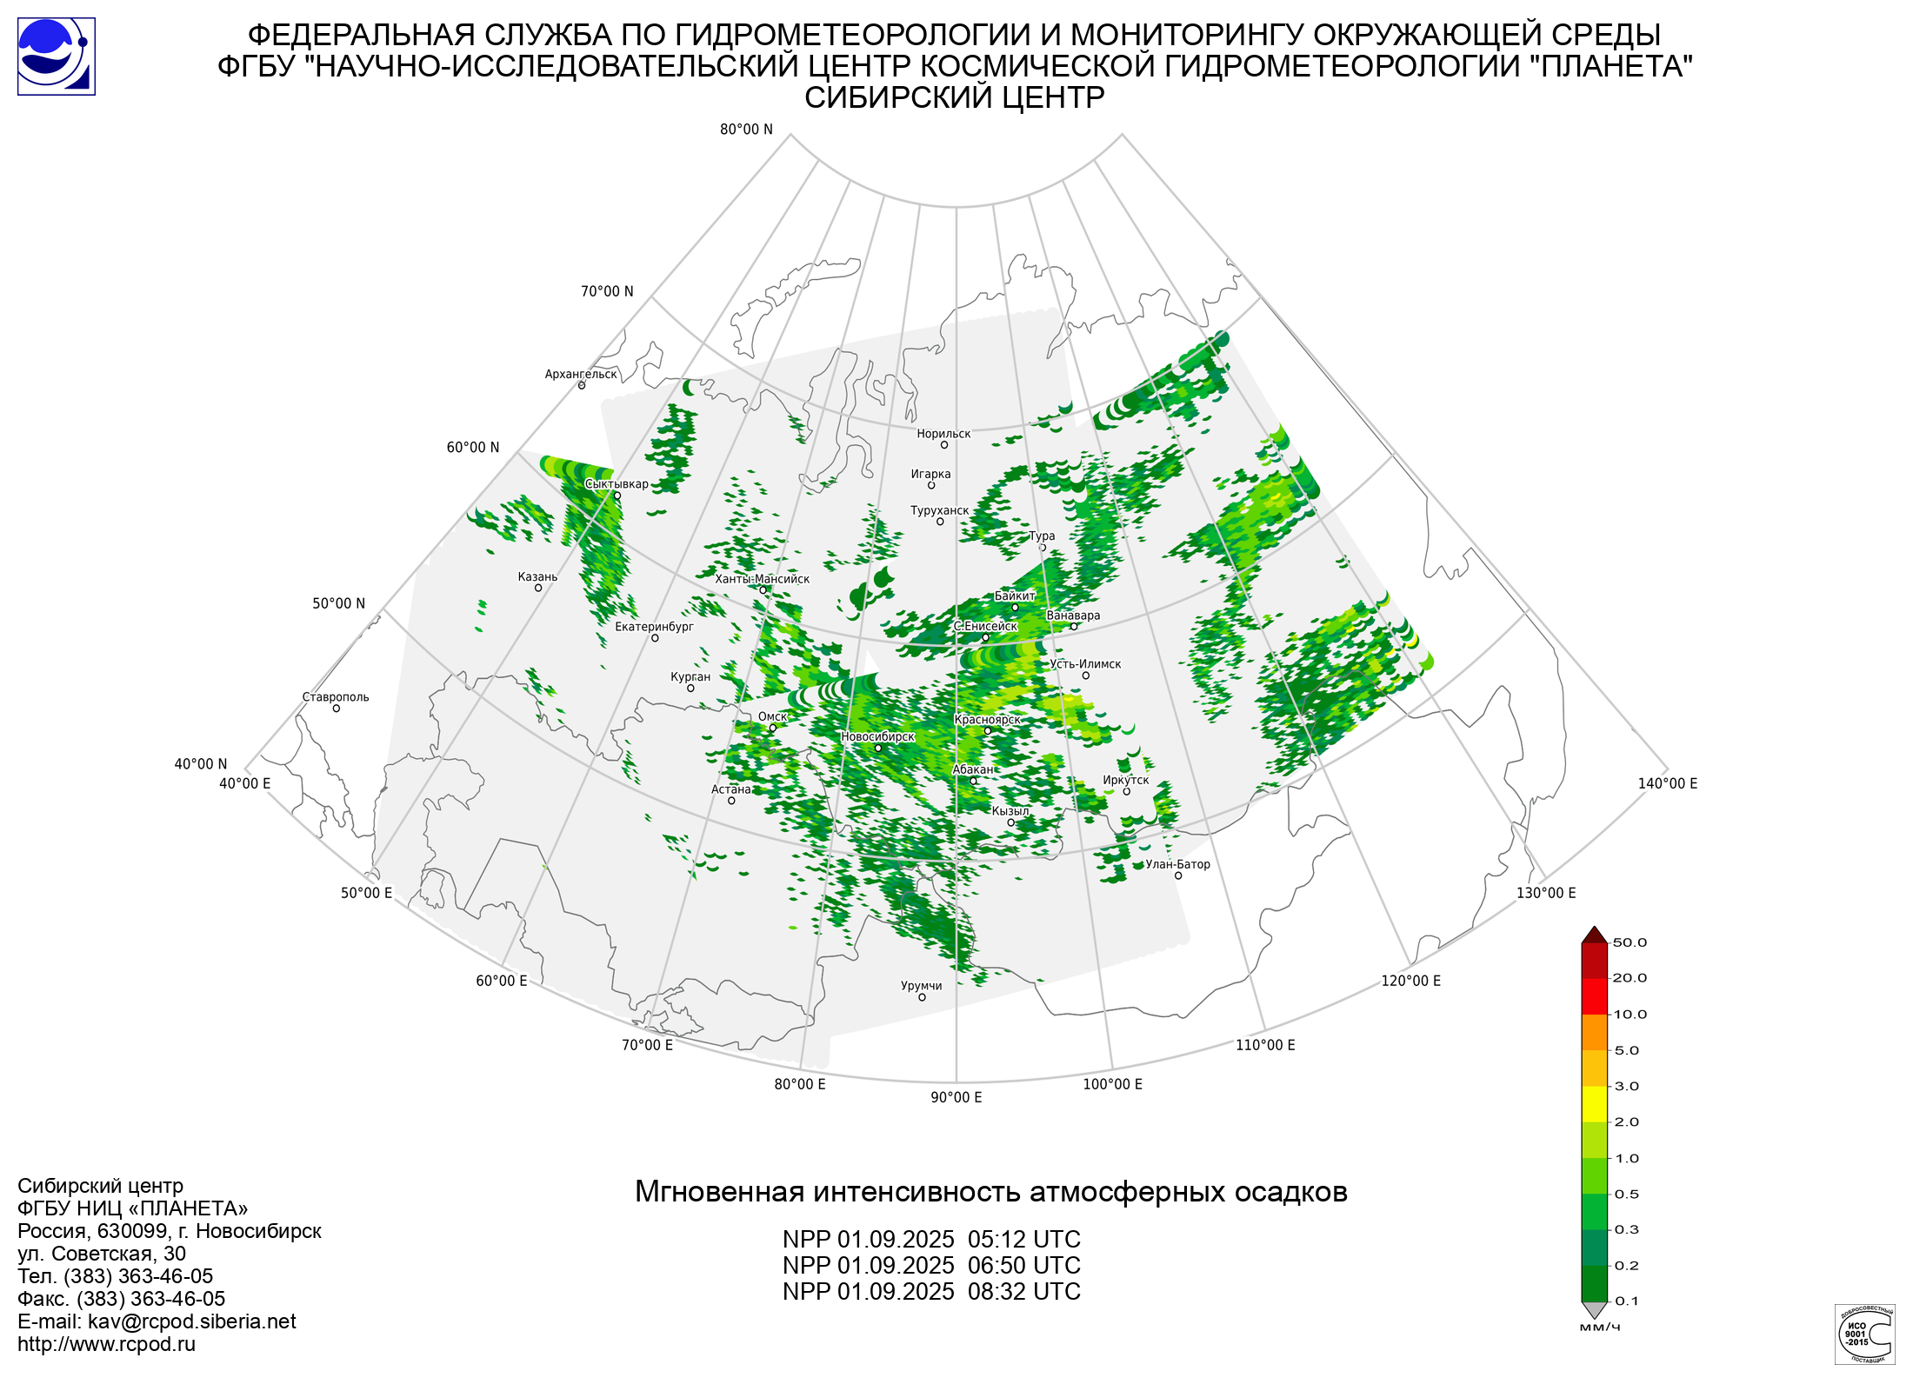This screenshot has width=1913, height=1391.
Task: Click the 140°00 E longitude label
Action: 1668,783
